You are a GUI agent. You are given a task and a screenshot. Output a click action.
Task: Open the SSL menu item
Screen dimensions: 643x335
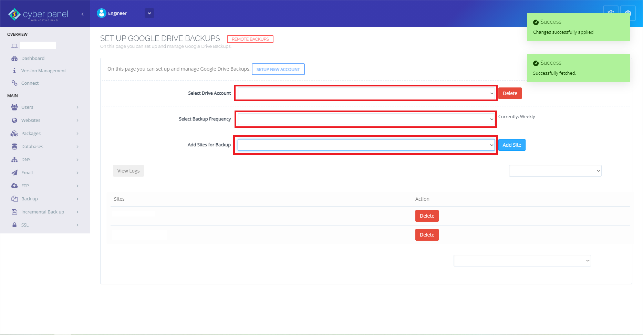coord(25,225)
